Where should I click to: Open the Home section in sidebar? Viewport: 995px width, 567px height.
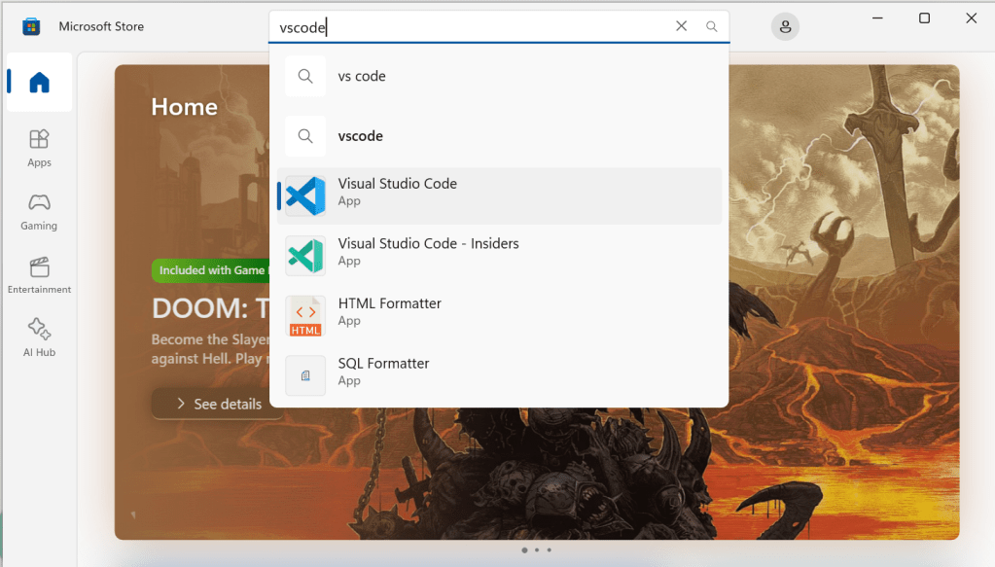tap(39, 83)
